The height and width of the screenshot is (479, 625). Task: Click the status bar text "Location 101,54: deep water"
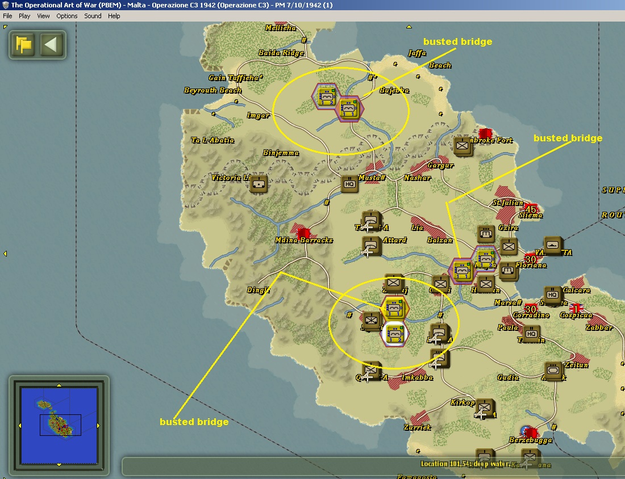(x=465, y=464)
